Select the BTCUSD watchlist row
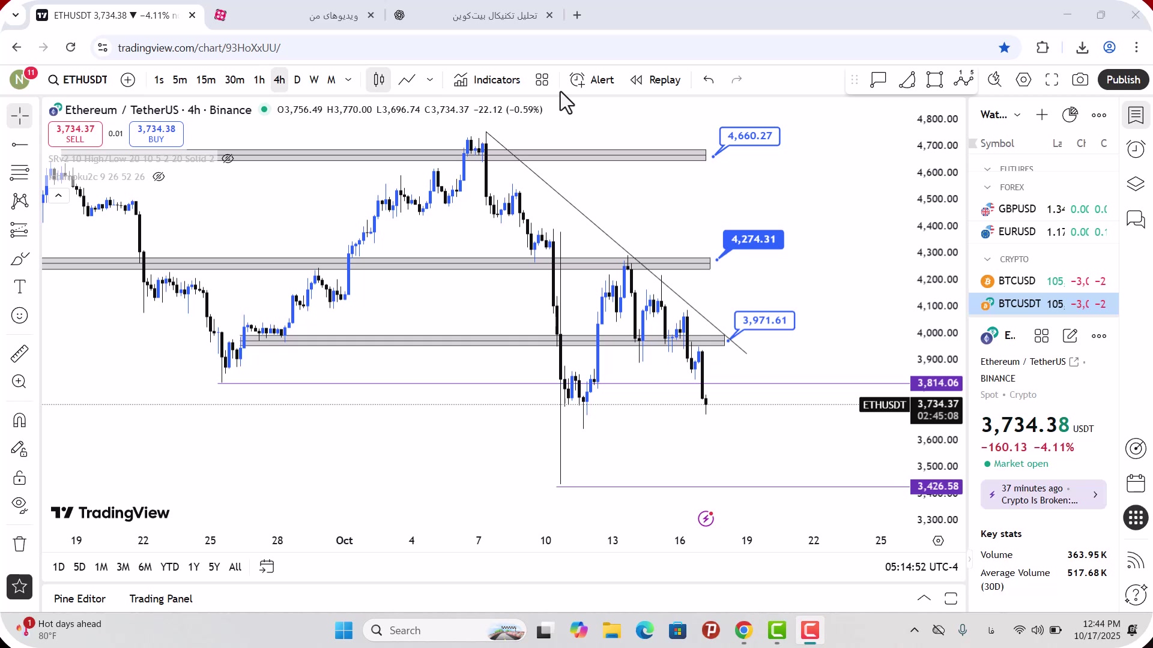 (x=1044, y=281)
